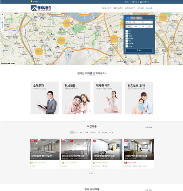The width and height of the screenshot is (183, 191).
Task: Tick the last property type checkbox
Action: click(x=127, y=46)
